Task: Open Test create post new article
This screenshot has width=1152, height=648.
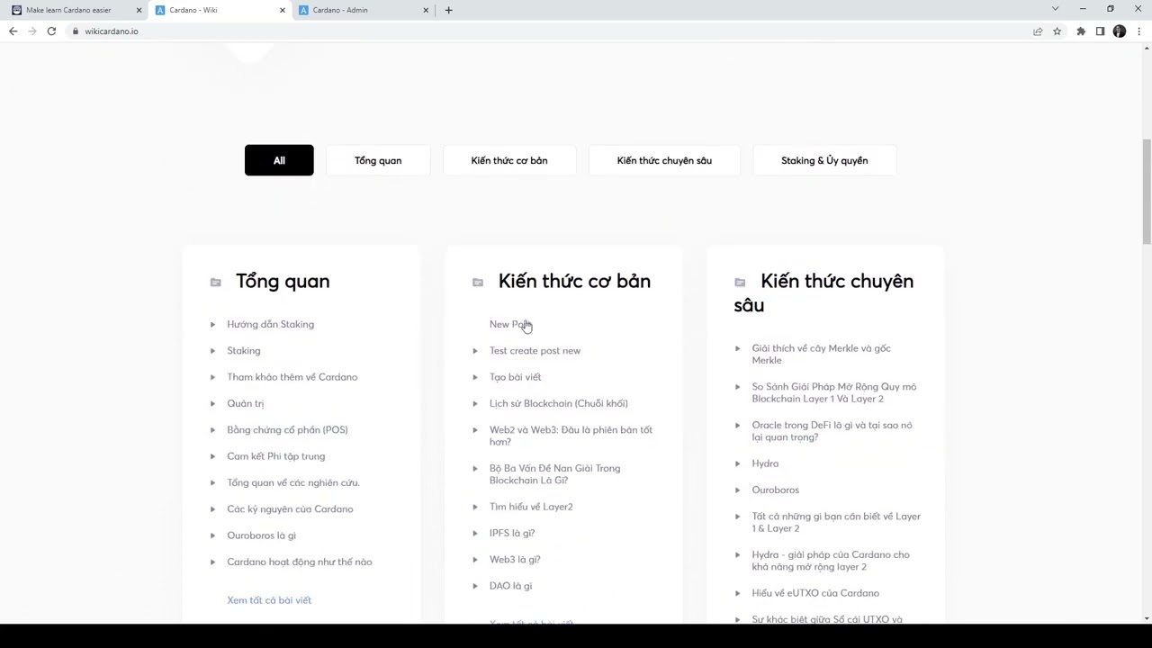Action: point(535,351)
